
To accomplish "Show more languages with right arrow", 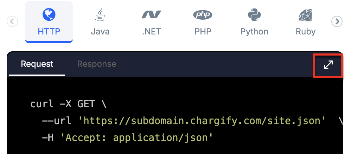I will (337, 22).
